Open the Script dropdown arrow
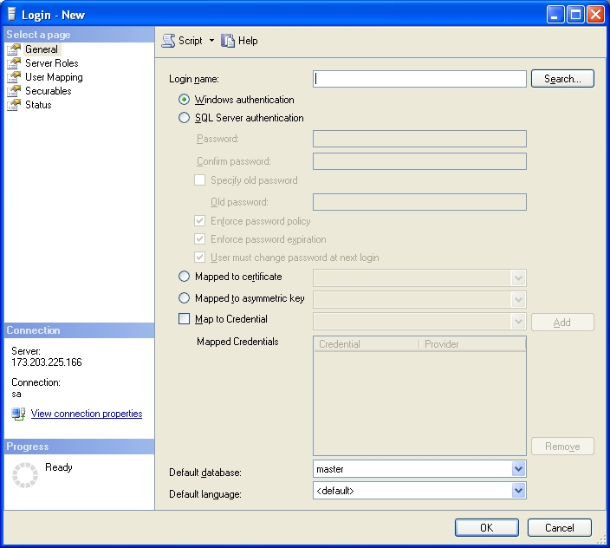The width and height of the screenshot is (610, 548). [x=211, y=41]
